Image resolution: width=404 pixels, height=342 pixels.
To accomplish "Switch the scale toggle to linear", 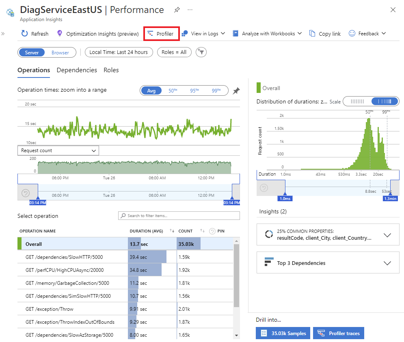I will [x=357, y=101].
